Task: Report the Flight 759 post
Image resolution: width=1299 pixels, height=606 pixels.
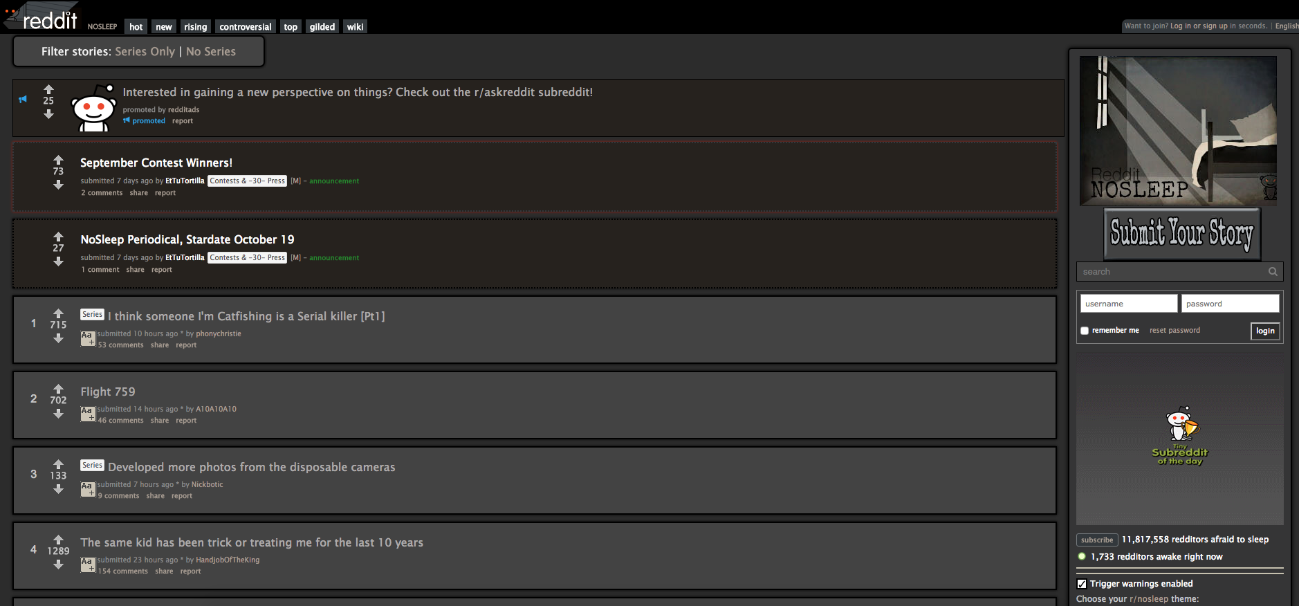Action: point(186,421)
